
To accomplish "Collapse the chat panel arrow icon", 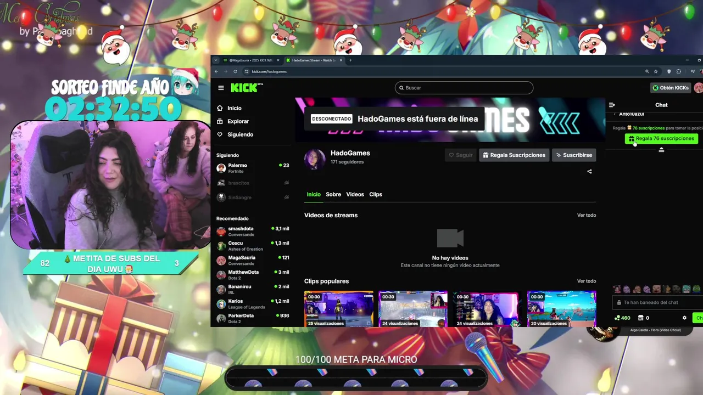I will pyautogui.click(x=612, y=105).
